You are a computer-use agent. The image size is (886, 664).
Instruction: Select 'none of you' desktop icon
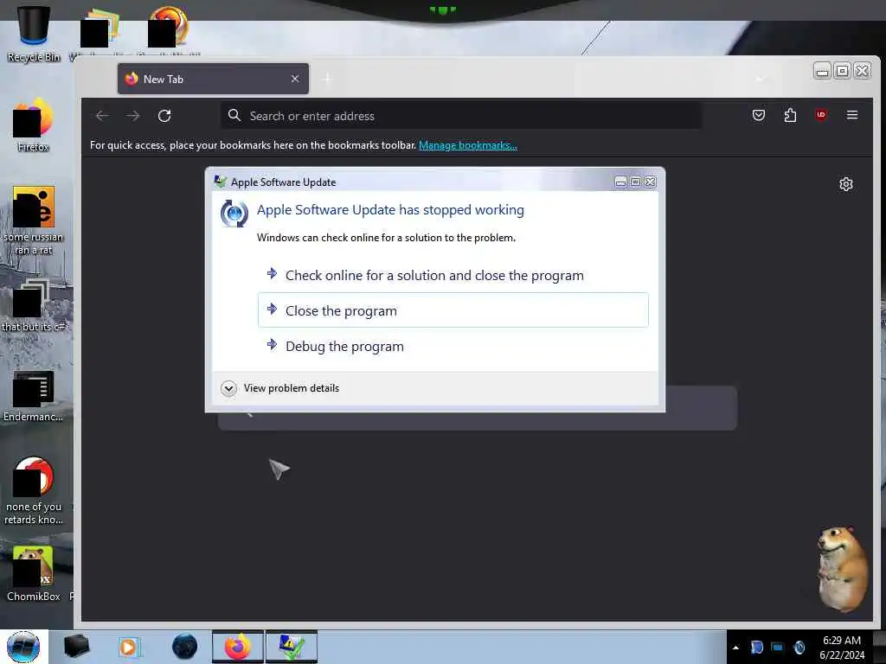[x=34, y=491]
